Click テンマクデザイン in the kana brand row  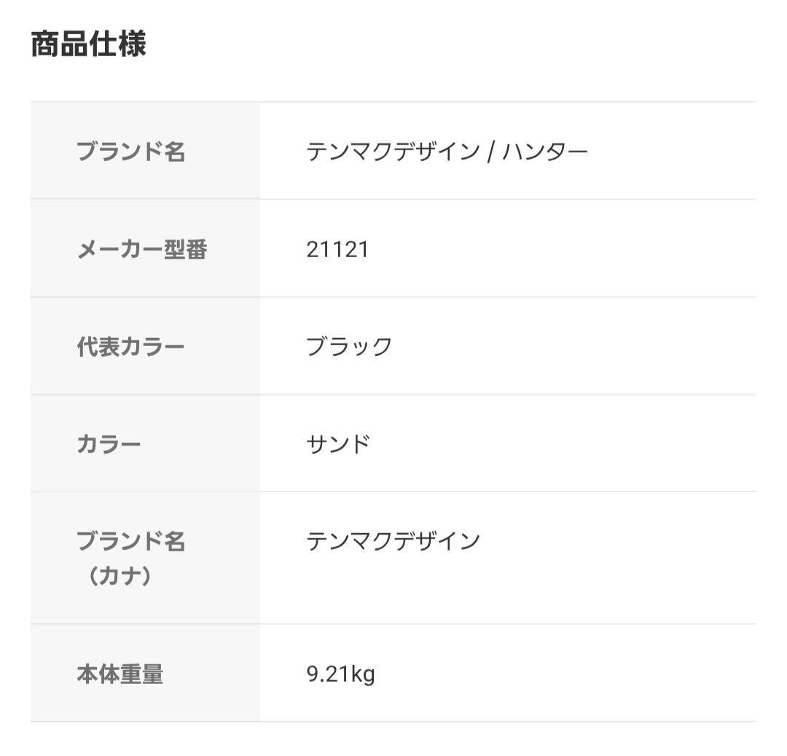(x=393, y=541)
